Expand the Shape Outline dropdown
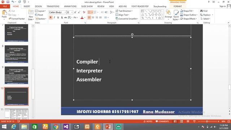The width and height of the screenshot is (231, 130). point(189,15)
